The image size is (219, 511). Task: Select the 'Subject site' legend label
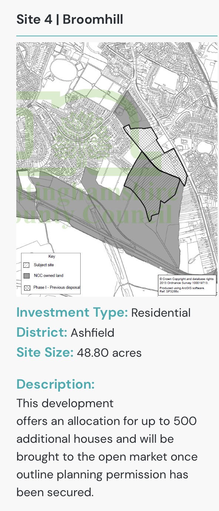[x=44, y=265]
